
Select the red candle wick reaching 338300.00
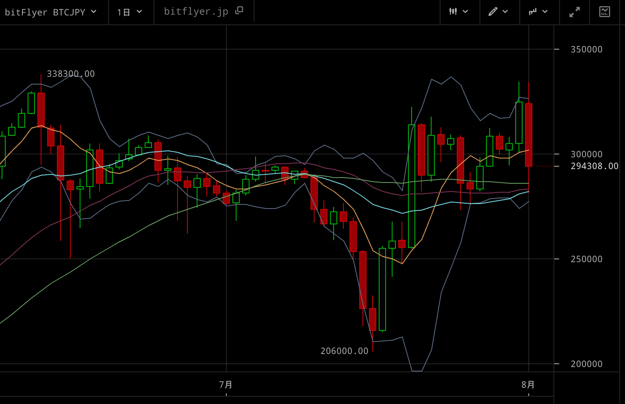pyautogui.click(x=41, y=110)
